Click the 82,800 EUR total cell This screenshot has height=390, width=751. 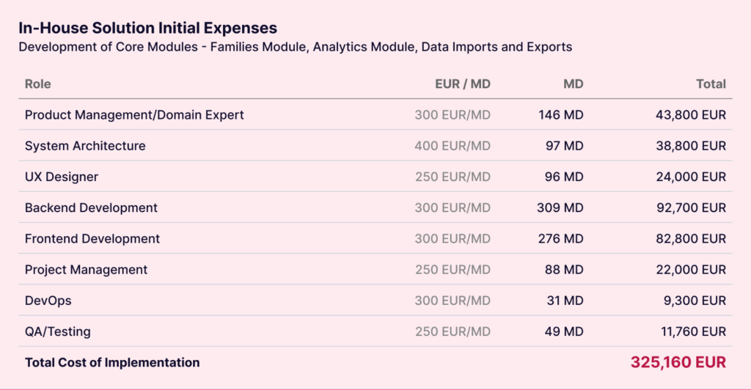point(691,238)
